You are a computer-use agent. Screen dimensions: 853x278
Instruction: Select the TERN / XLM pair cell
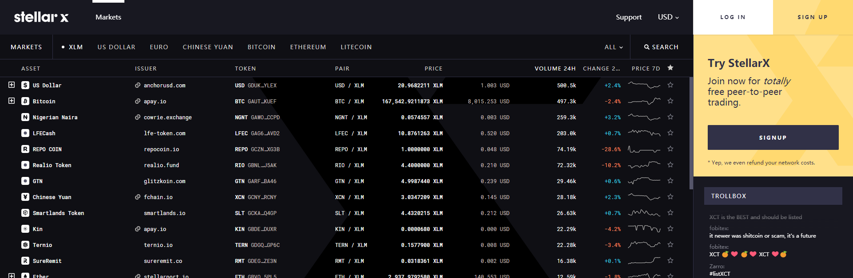point(351,245)
